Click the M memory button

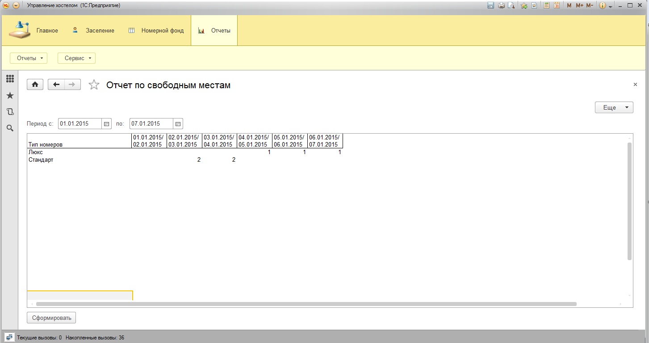tap(569, 5)
